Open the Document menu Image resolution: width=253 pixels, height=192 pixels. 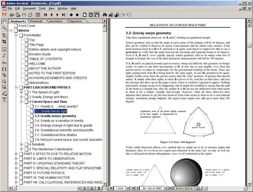click(x=29, y=8)
